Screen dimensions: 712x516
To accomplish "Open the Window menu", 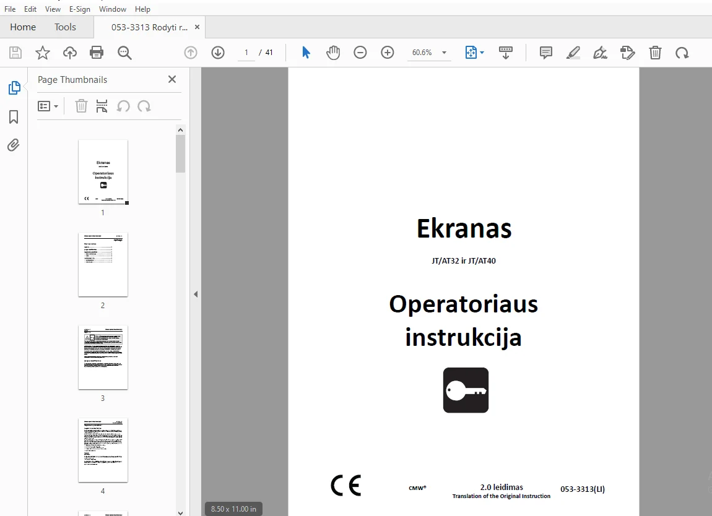I will point(113,9).
